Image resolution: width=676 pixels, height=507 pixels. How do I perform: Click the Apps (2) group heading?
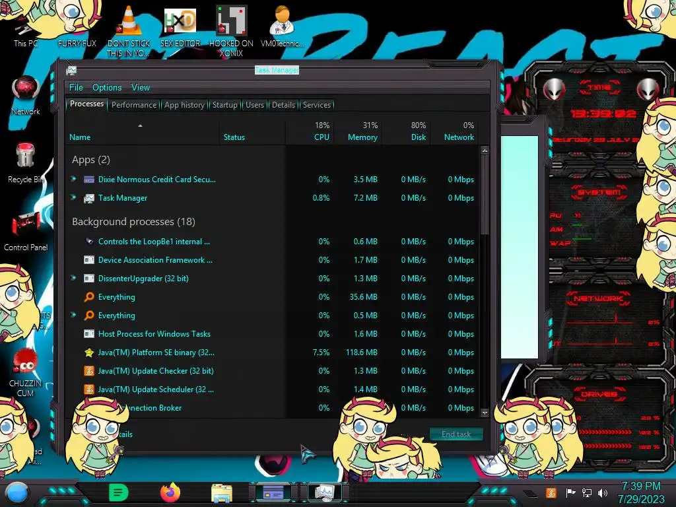[x=91, y=160]
